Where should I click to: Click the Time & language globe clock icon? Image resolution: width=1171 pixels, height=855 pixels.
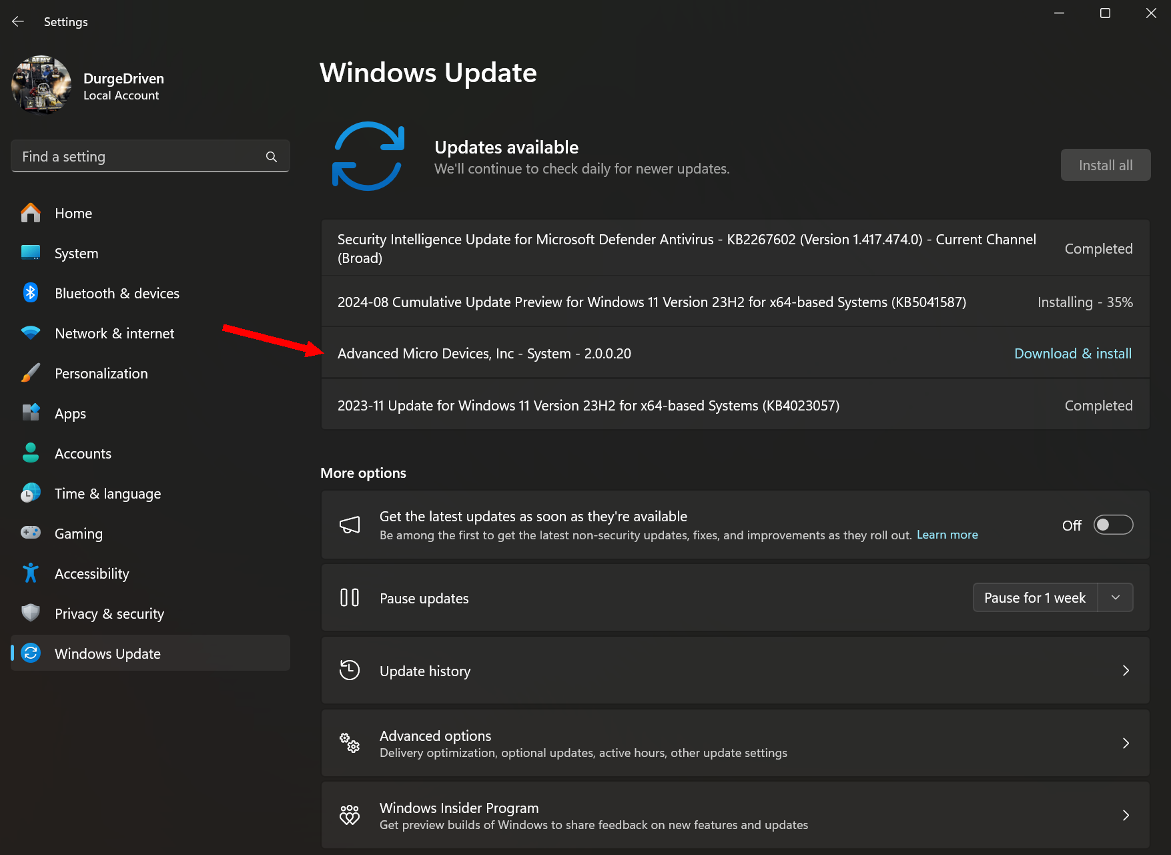[x=31, y=493]
